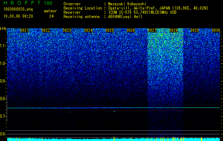Click the ICOM IC-575 receiver text
This screenshot has height=141, width=223.
[x=142, y=12]
